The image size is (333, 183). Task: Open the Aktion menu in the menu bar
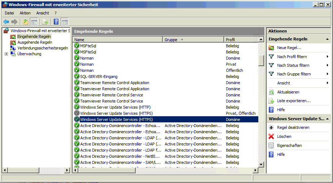[25, 13]
